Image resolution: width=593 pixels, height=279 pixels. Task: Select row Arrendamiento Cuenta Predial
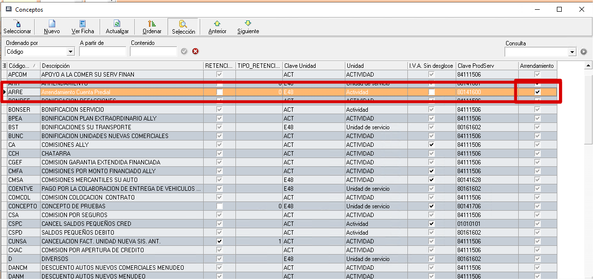coord(279,92)
